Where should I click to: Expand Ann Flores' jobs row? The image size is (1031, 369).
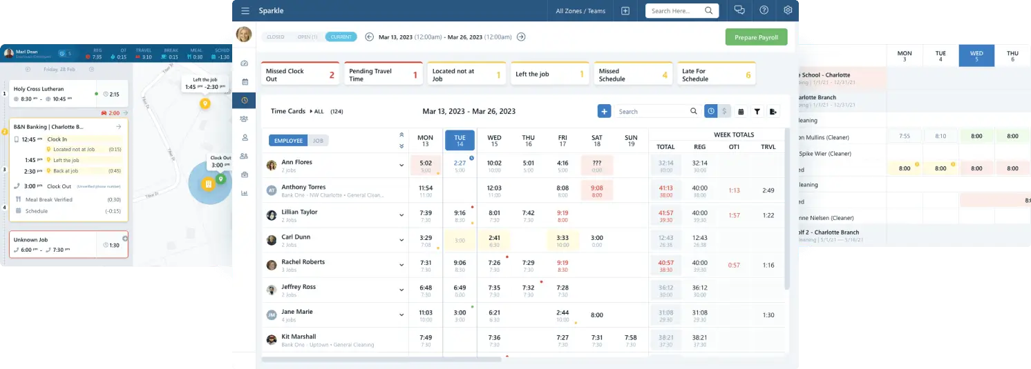tap(401, 166)
